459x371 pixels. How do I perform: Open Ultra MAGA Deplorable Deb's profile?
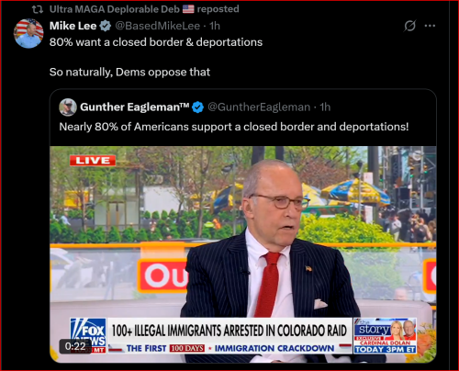click(115, 9)
